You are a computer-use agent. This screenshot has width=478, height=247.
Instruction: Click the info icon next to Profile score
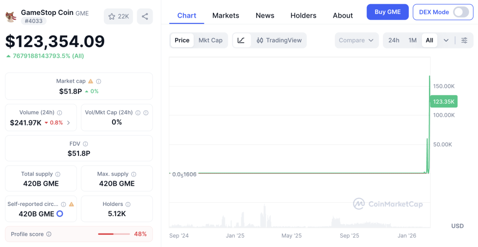point(49,234)
